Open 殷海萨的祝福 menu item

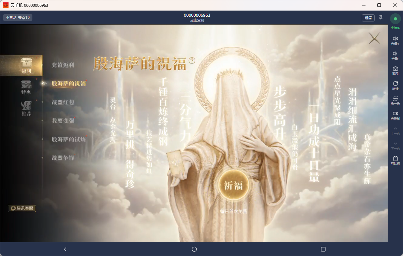pos(69,84)
